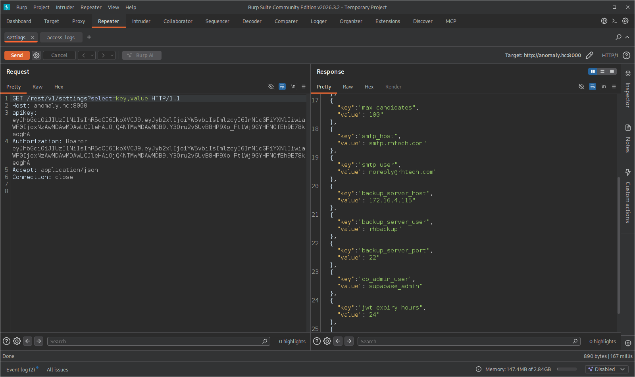Open search settings gear under the Response viewer
Viewport: 635px width, 377px height.
point(327,341)
